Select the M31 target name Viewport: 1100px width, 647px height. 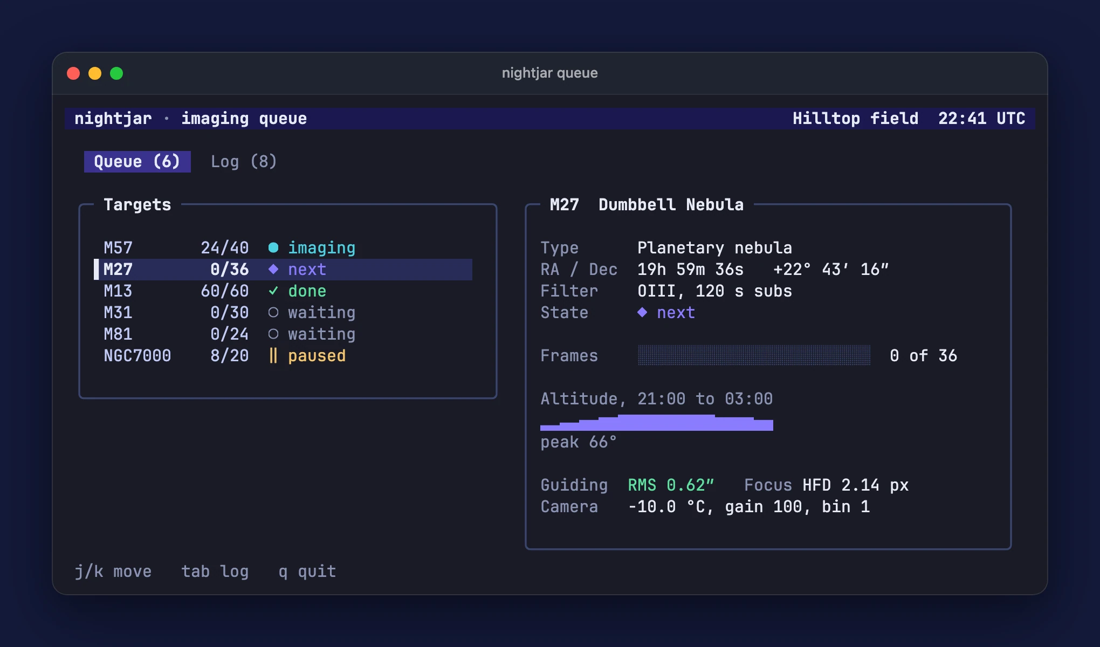tap(118, 312)
